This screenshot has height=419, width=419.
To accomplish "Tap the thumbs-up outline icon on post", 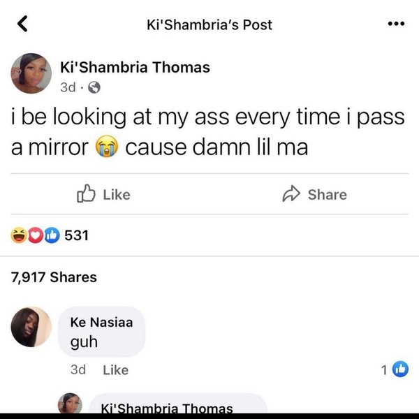I will click(86, 193).
